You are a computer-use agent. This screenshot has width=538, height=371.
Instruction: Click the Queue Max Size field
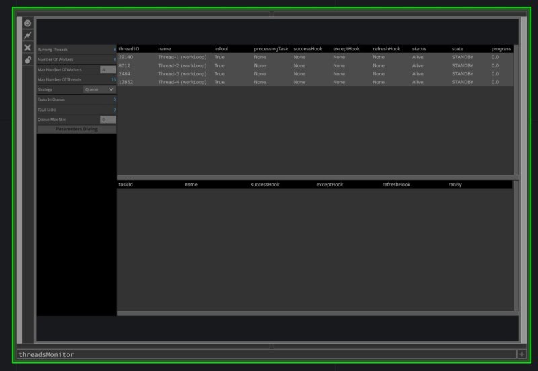click(108, 120)
